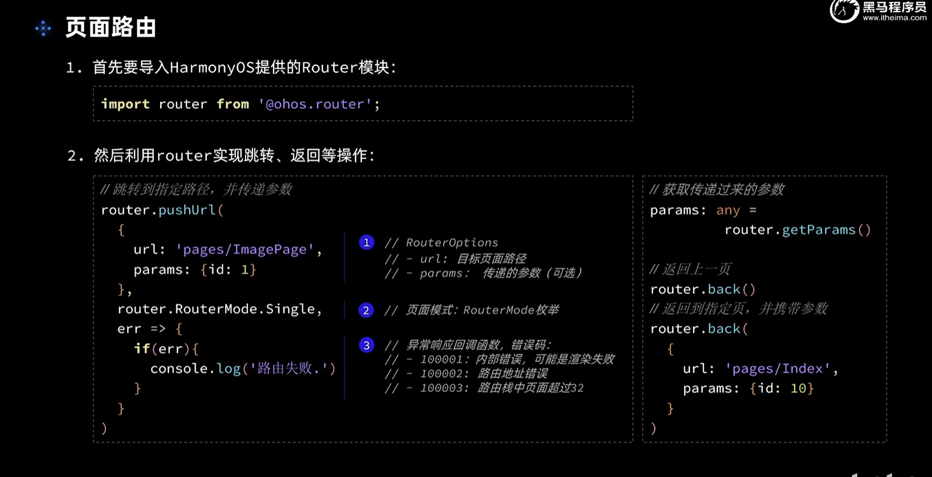Click the router.getParams() call

[x=797, y=230]
